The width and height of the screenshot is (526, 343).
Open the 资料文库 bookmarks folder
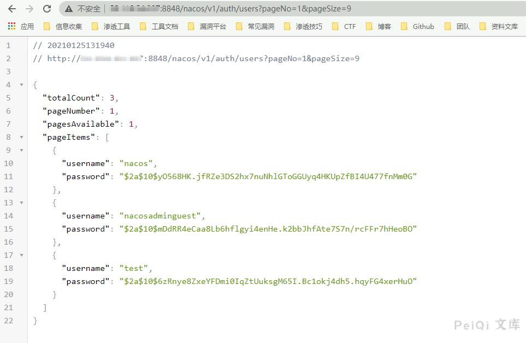coord(499,26)
